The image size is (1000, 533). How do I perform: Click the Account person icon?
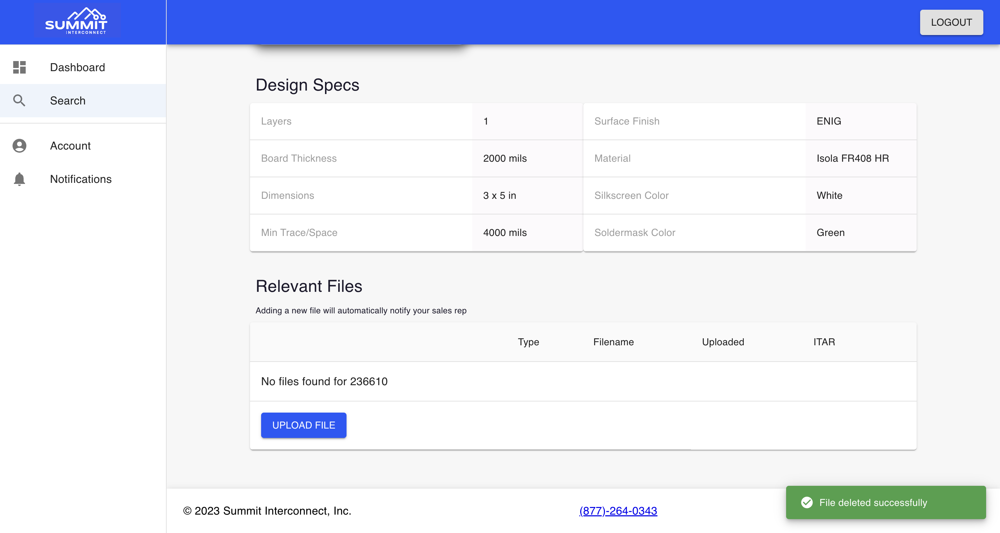(19, 146)
